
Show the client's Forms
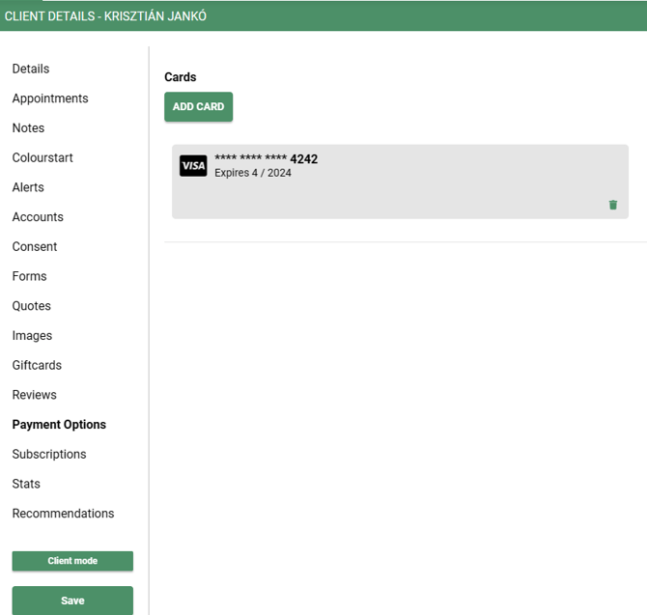click(29, 276)
